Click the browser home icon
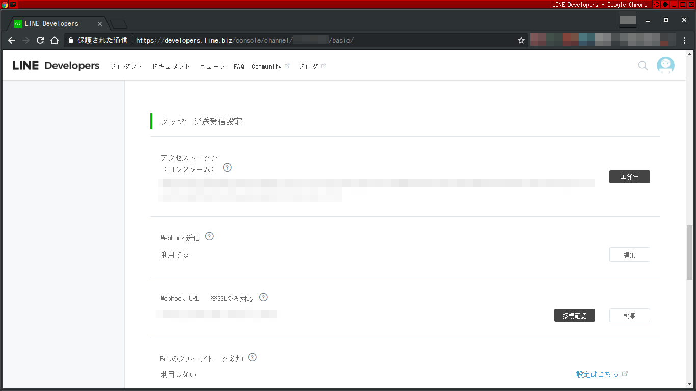 (55, 40)
